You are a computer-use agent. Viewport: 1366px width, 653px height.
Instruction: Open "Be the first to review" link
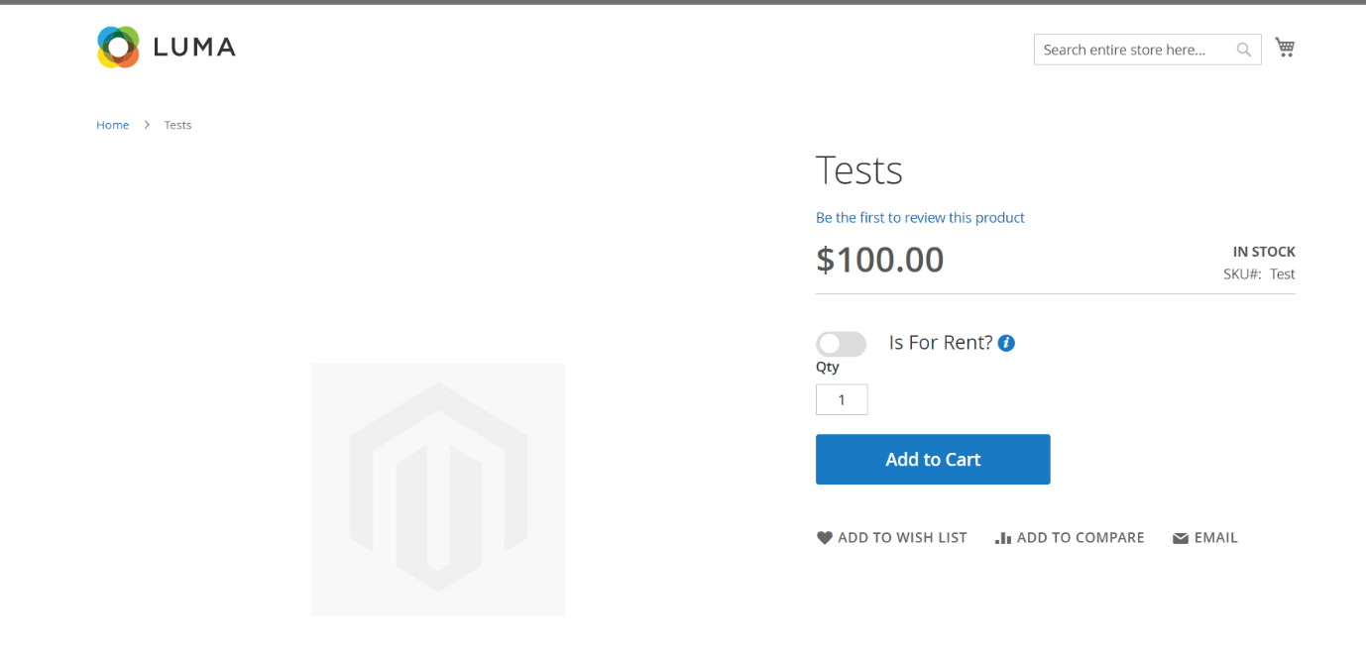[920, 217]
